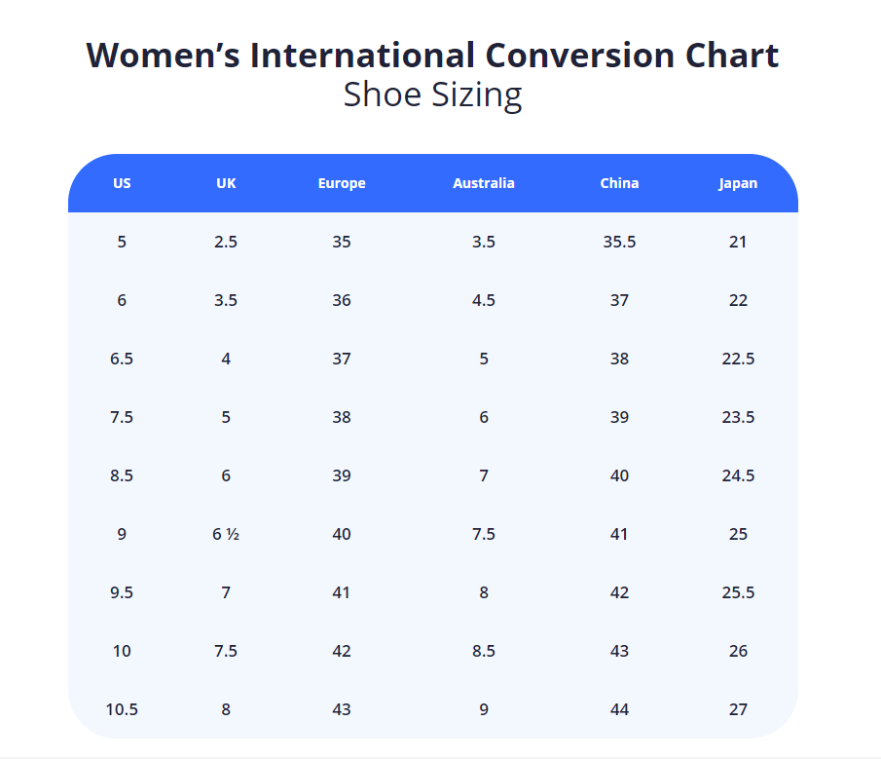The height and width of the screenshot is (759, 881).
Task: Click the Australia size 8.5 cell
Action: [x=484, y=651]
